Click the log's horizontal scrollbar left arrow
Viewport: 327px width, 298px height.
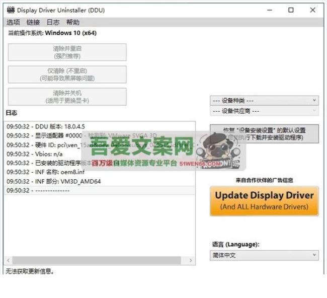click(8, 260)
